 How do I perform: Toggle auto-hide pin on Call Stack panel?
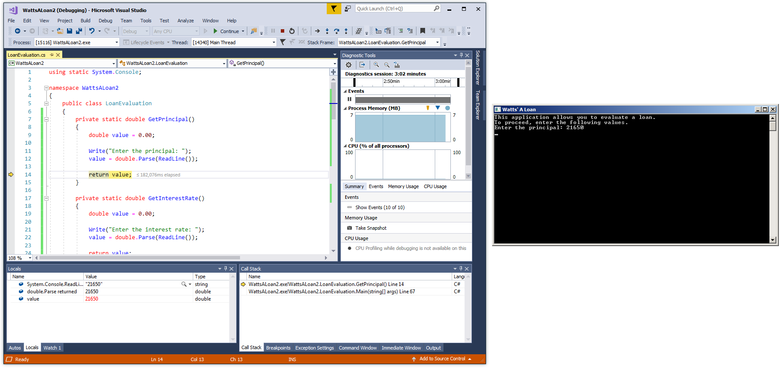(x=461, y=269)
